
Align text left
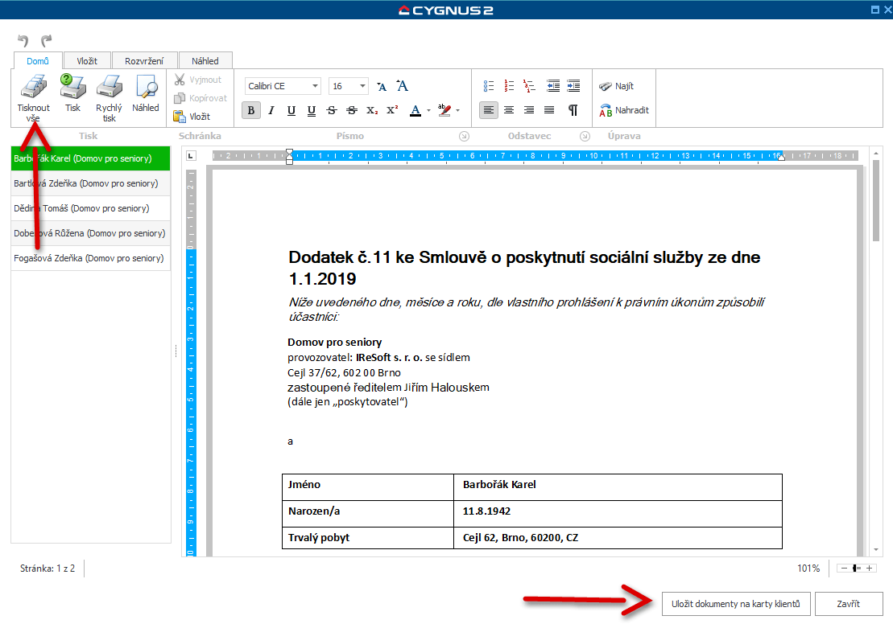click(489, 110)
